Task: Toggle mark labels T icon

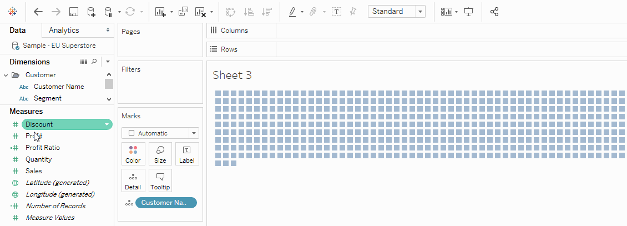Action: (336, 12)
